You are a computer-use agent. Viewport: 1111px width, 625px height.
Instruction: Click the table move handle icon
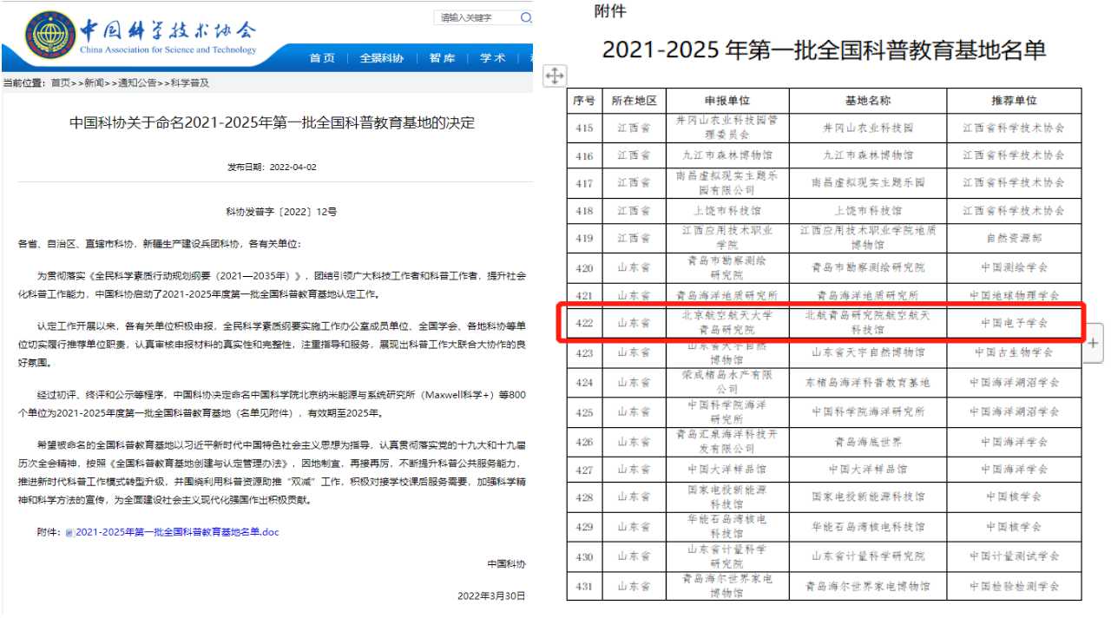[553, 76]
